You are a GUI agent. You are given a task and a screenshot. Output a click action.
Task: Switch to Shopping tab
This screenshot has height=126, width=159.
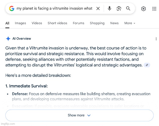click(x=97, y=23)
